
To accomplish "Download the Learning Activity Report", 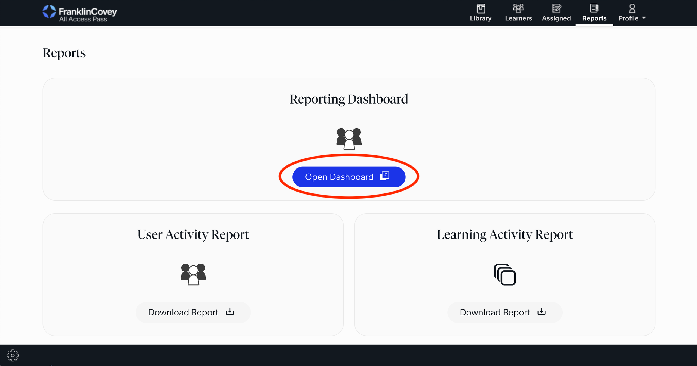I will click(x=505, y=312).
